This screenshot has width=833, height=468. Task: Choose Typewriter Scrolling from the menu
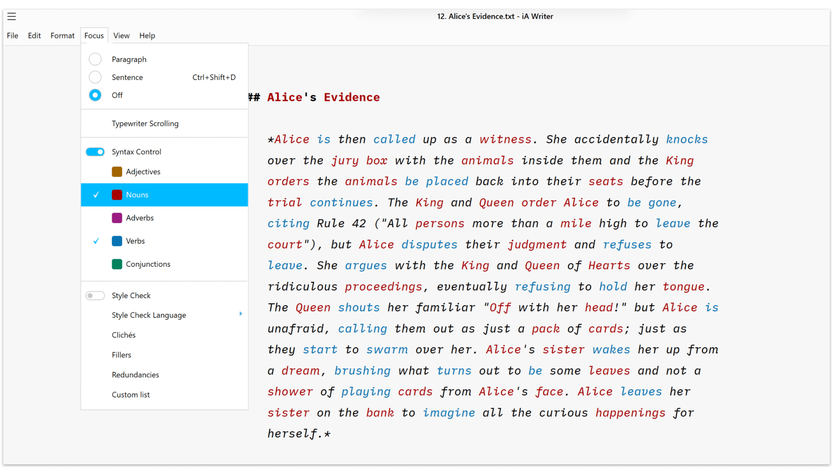145,124
